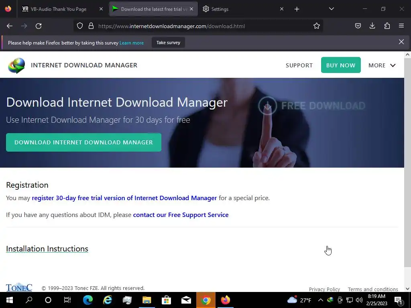Open Terms and conditions footer link
The width and height of the screenshot is (411, 308).
point(373,289)
